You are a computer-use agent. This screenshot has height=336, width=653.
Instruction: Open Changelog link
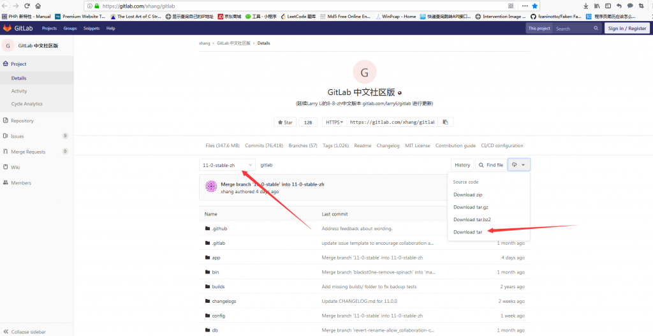click(388, 146)
